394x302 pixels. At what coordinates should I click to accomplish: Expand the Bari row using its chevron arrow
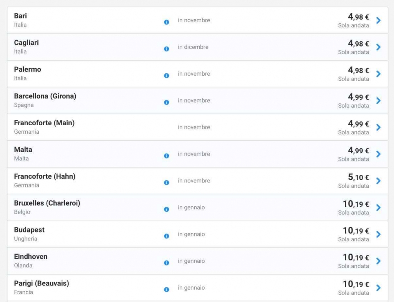(378, 20)
